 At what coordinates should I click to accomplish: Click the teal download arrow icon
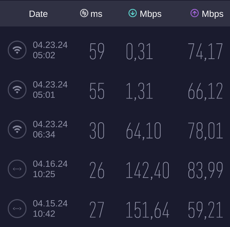pos(132,13)
